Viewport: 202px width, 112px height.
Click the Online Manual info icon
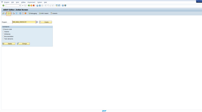click(17, 13)
